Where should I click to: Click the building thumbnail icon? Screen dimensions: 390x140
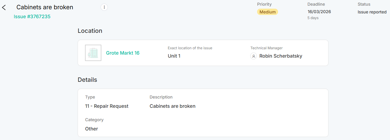coord(93,53)
